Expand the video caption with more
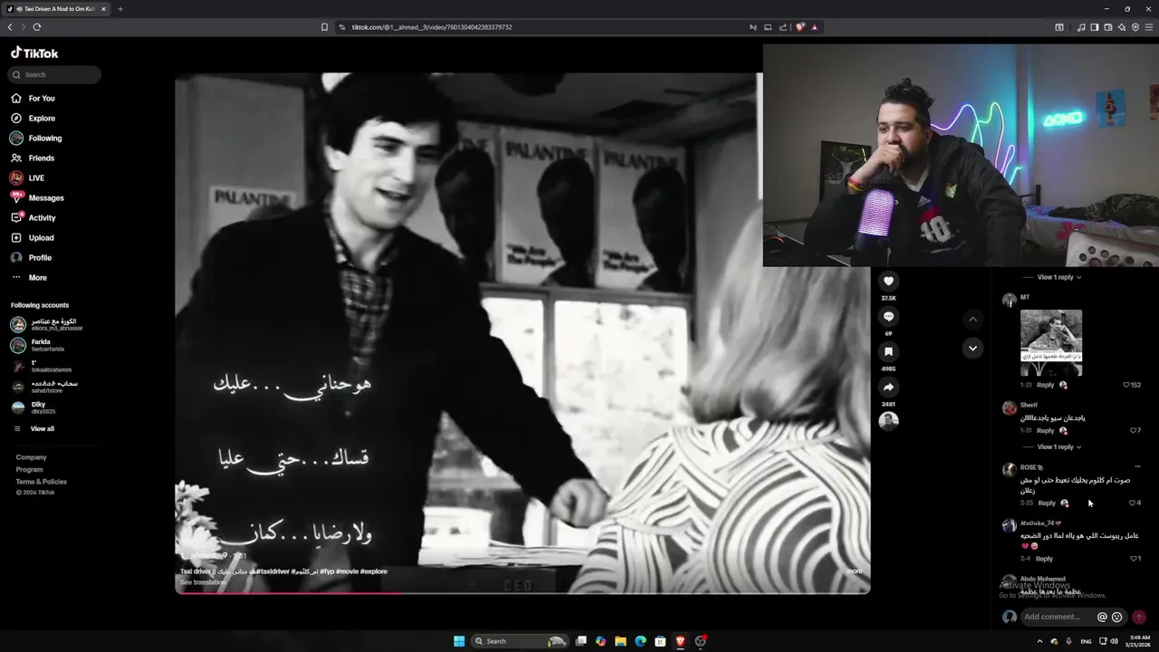Screen dimensions: 1159x652 [854, 571]
